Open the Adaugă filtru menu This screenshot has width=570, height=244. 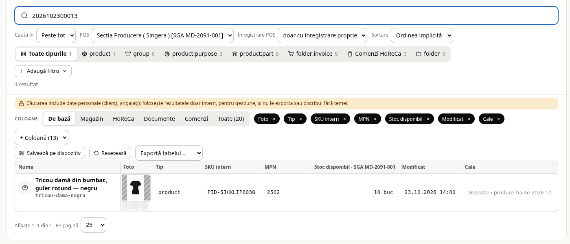click(43, 71)
